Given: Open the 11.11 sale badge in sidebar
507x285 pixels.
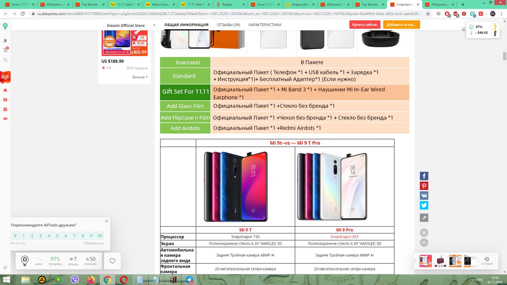Looking at the screenshot, I should point(5,76).
